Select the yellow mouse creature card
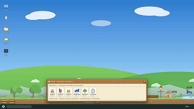 click(x=69, y=92)
